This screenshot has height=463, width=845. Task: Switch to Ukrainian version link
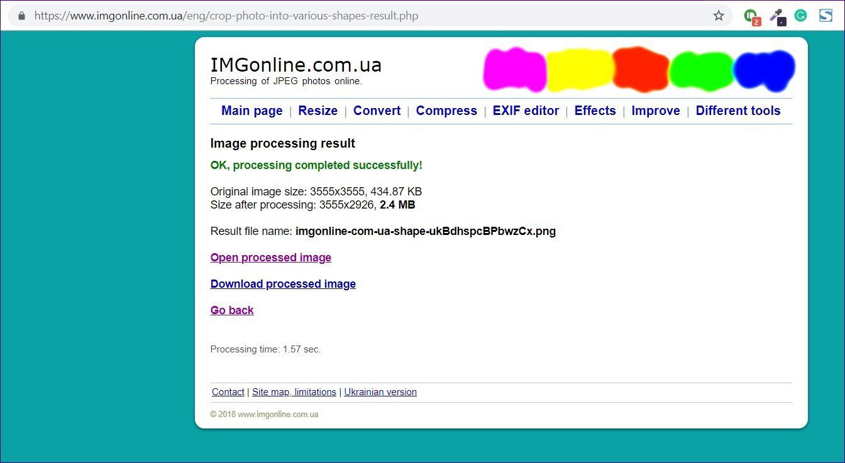[x=380, y=392]
